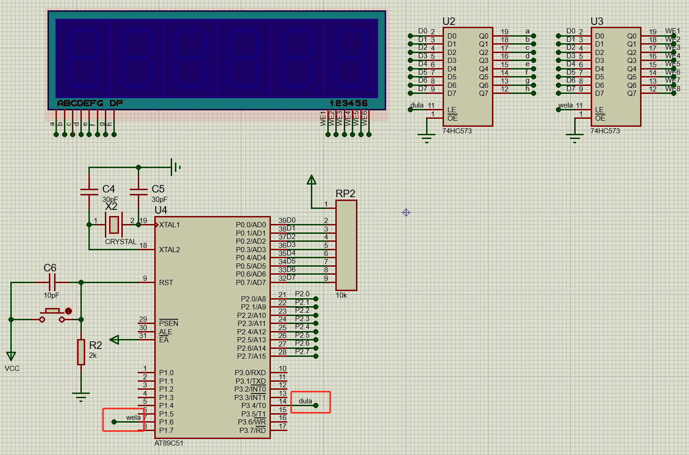Click the P2.0 terminal dot
The image size is (689, 455).
(316, 299)
